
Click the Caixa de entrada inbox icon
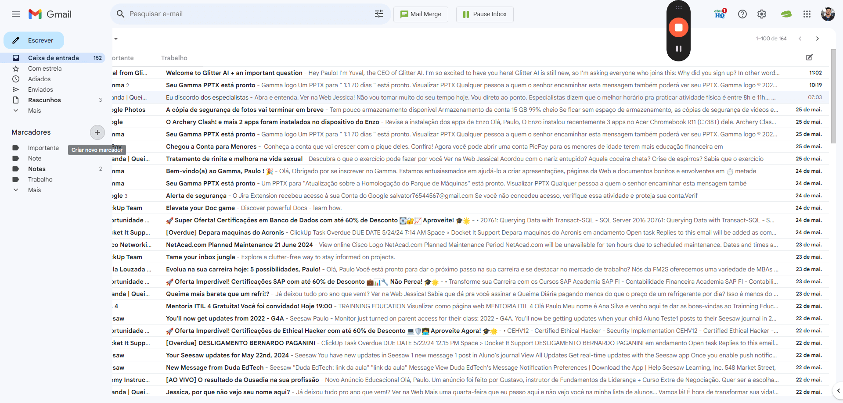coord(16,58)
